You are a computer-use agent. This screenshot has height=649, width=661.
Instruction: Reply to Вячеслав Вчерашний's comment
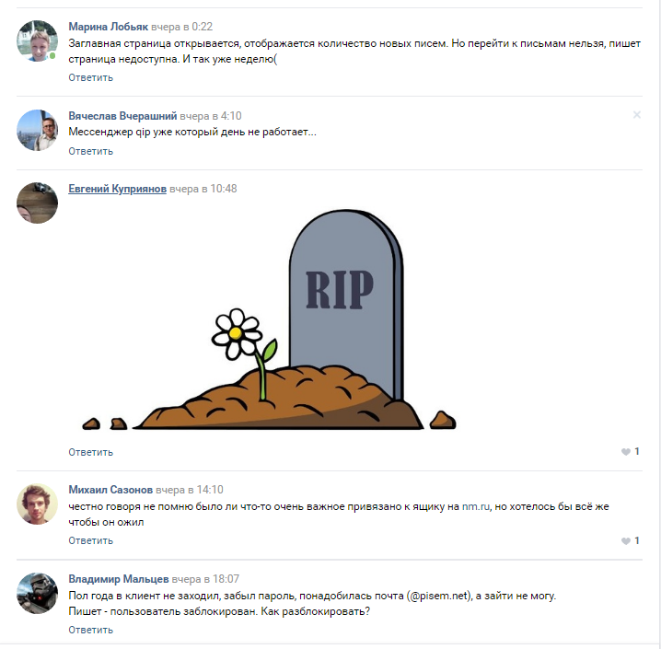90,151
